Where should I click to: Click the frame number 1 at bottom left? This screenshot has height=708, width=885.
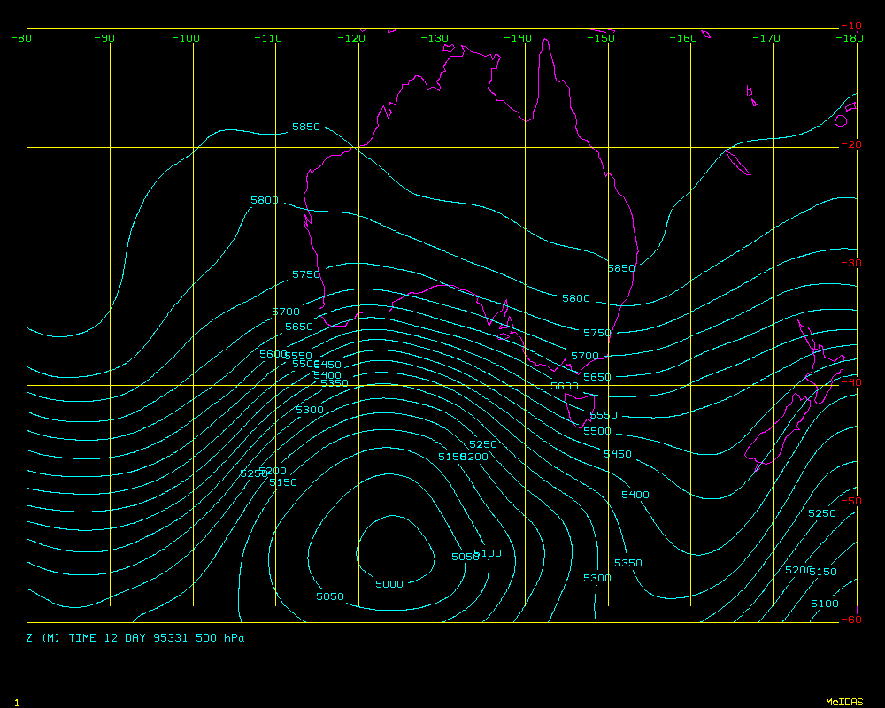pos(17,702)
